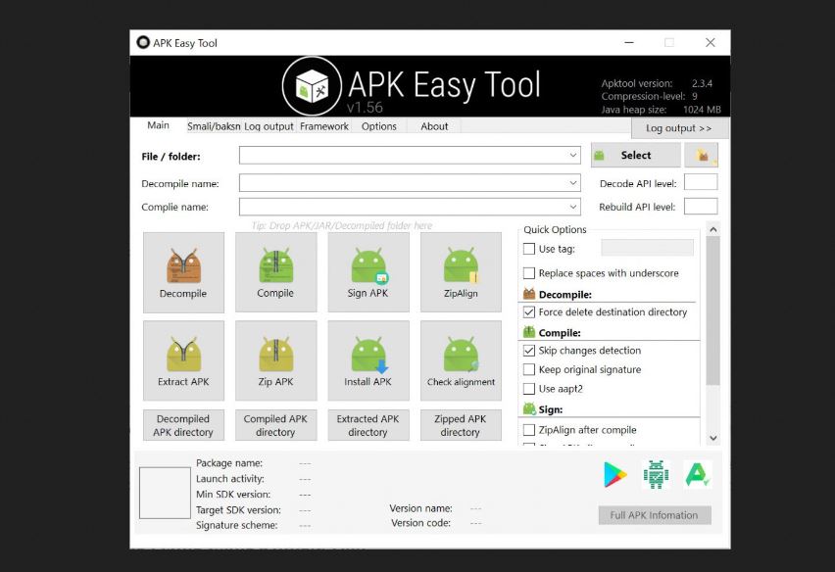Uncheck Force delete destination directory

529,311
